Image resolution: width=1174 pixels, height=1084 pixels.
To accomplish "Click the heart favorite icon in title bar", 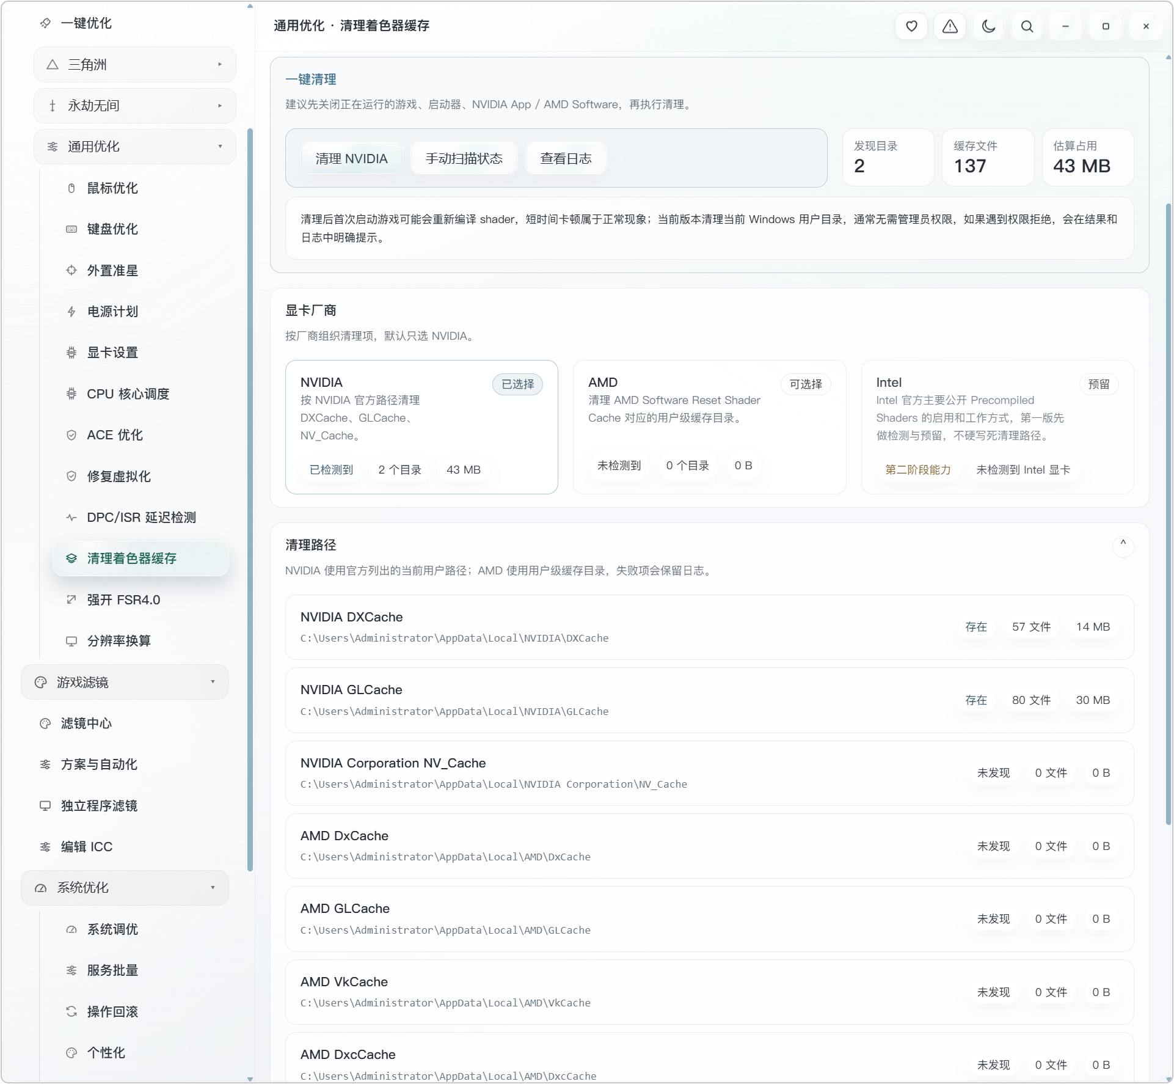I will tap(911, 26).
